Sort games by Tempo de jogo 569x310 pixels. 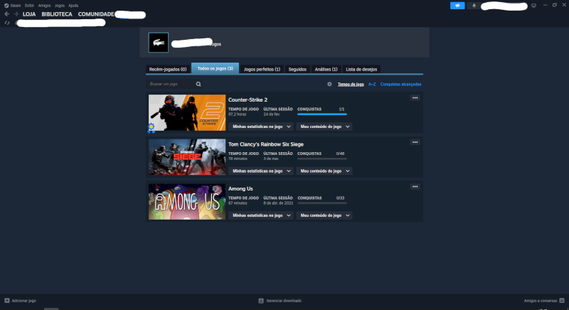pyautogui.click(x=351, y=84)
